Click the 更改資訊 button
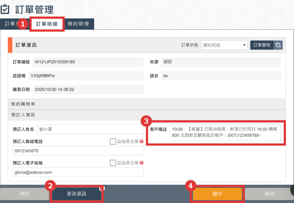 (76, 194)
